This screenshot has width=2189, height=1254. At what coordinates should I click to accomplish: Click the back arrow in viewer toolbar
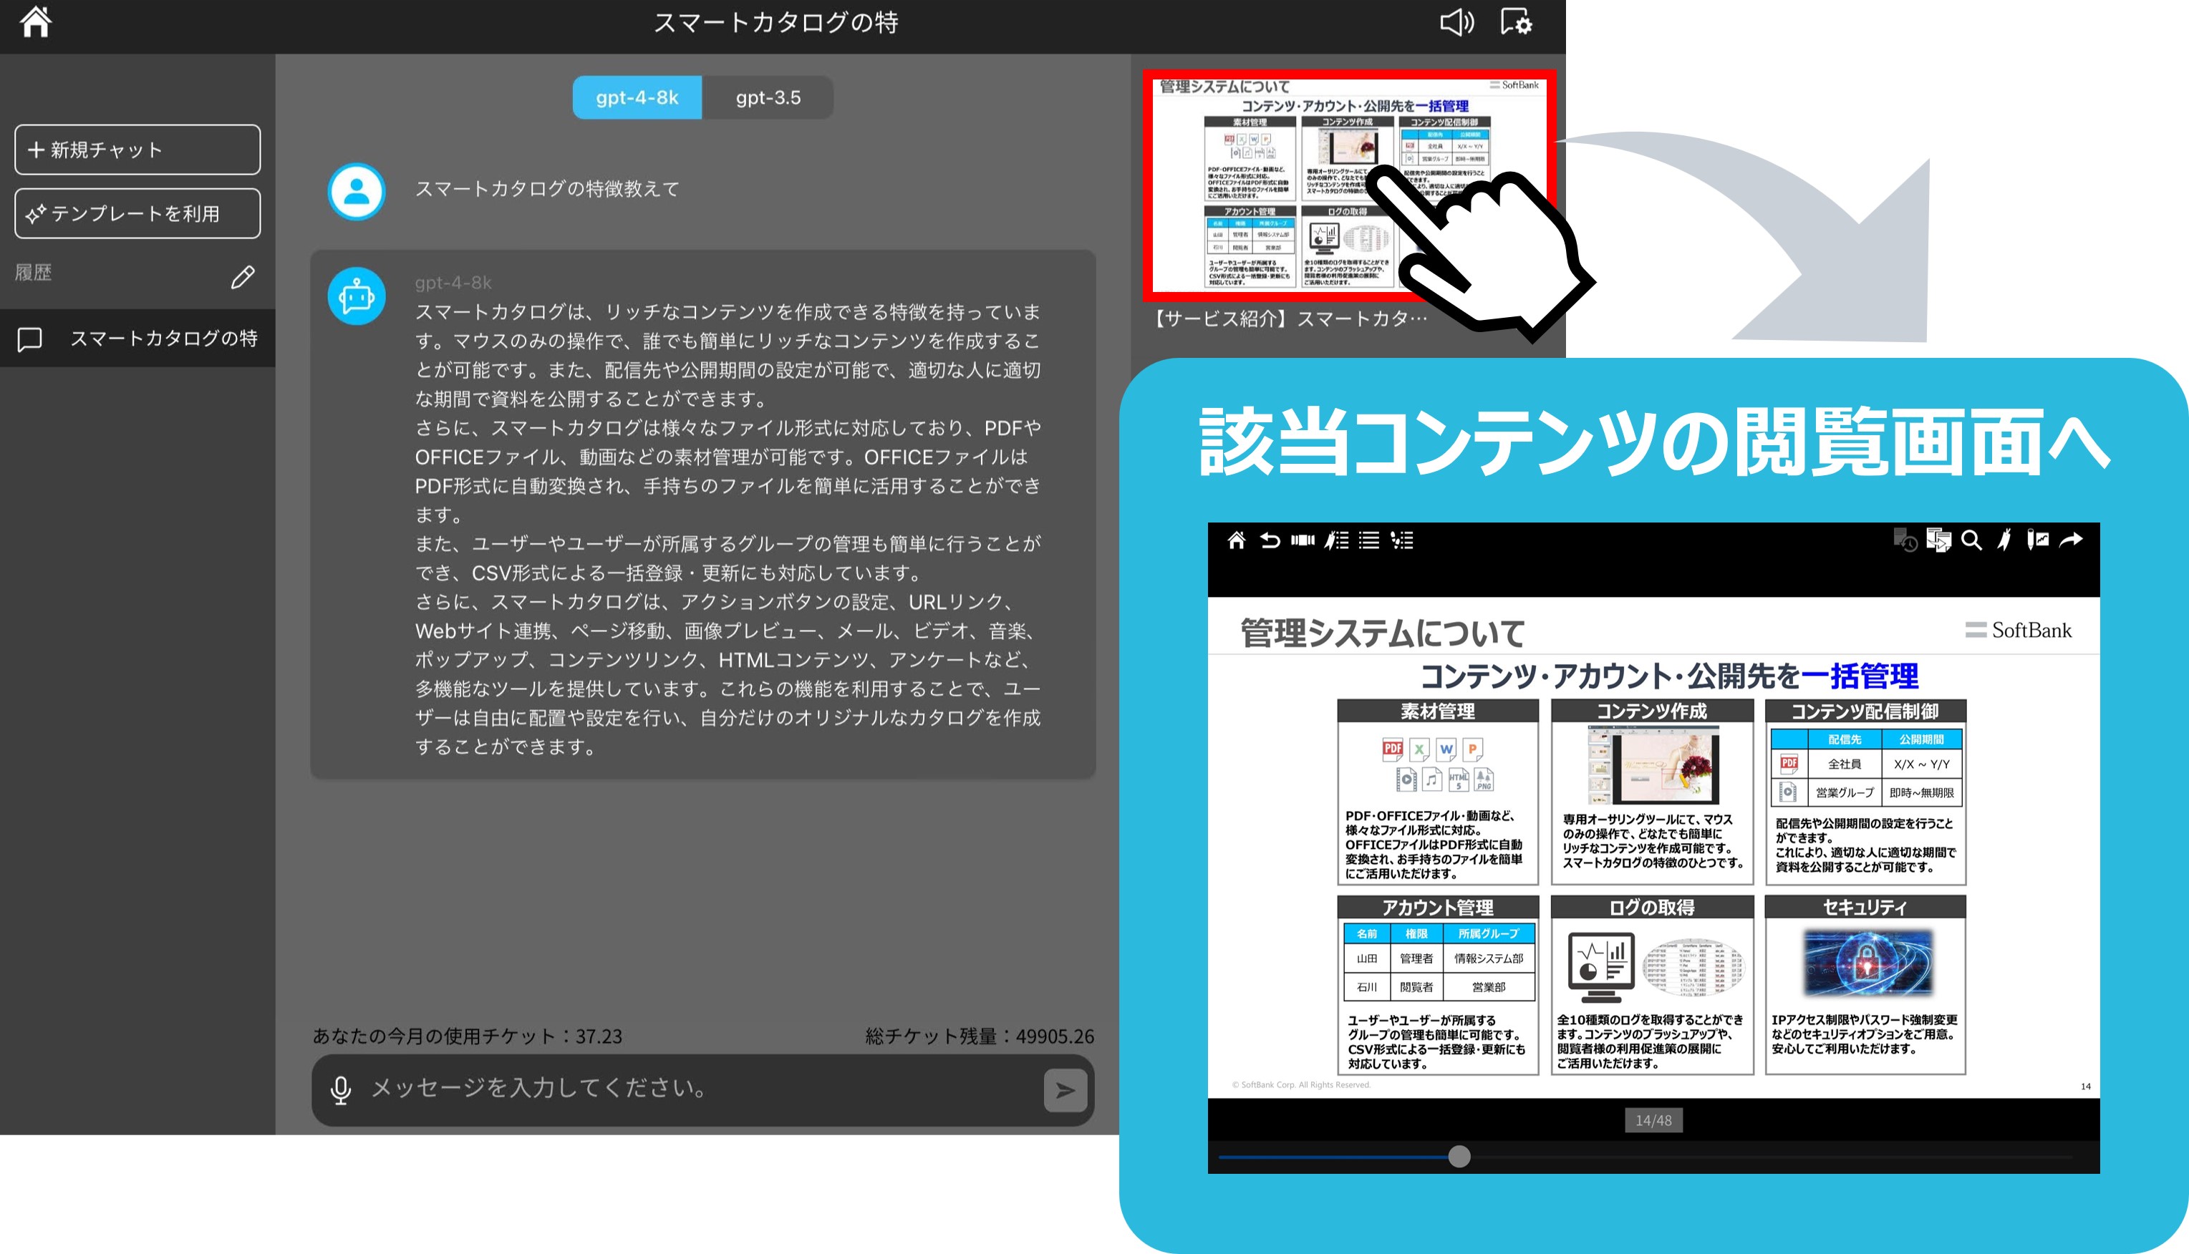pos(1270,540)
